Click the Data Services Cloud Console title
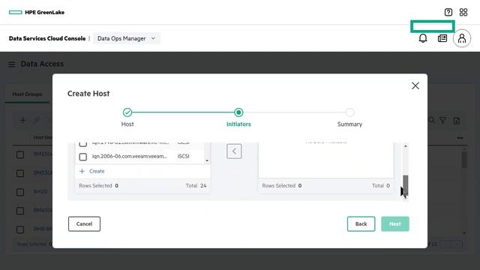This screenshot has width=480, height=270. (47, 38)
